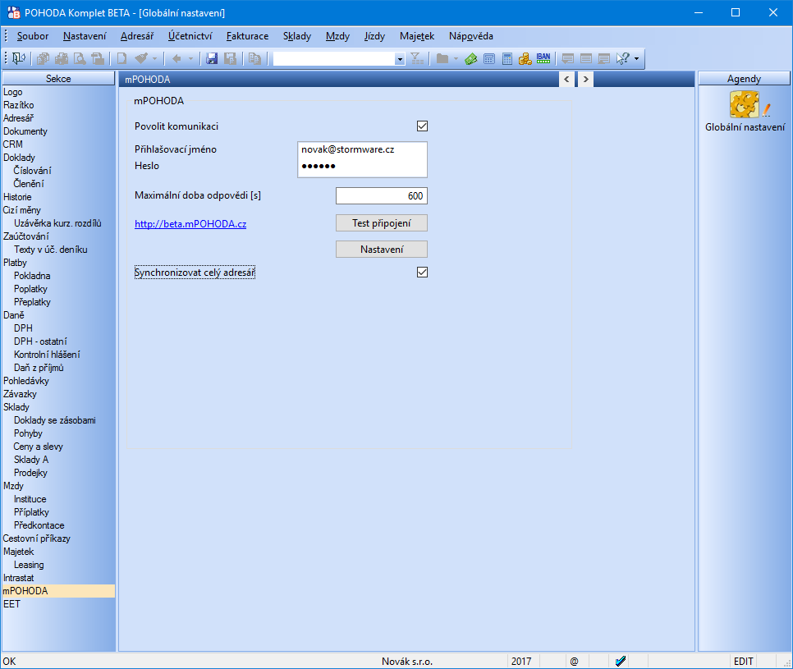The width and height of the screenshot is (793, 669).
Task: Go to previous section with left chevron
Action: pos(566,80)
